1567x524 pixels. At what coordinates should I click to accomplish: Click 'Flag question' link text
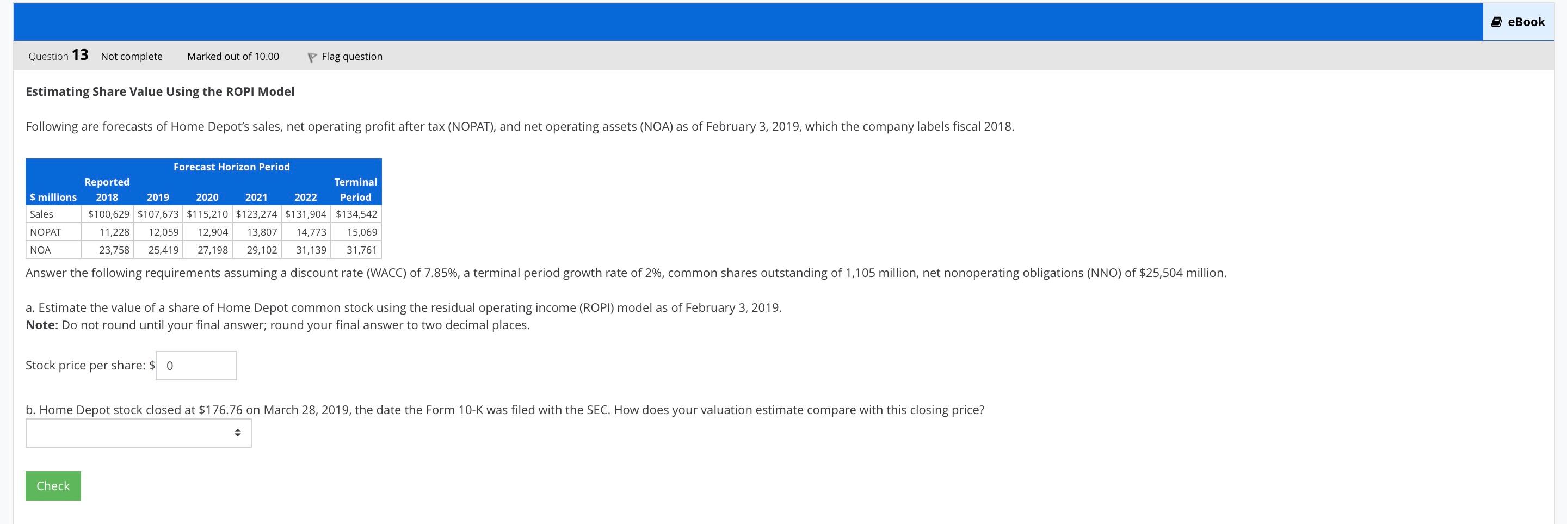pyautogui.click(x=352, y=56)
